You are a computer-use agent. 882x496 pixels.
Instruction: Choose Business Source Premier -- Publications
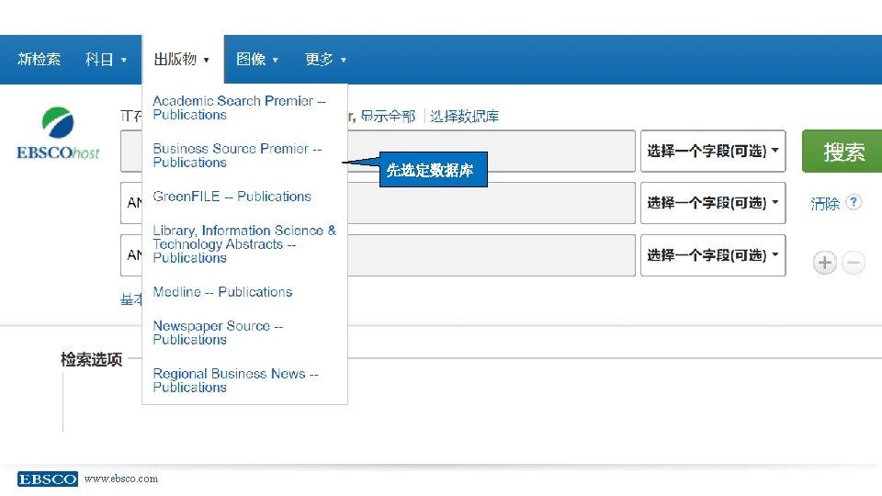pos(237,155)
